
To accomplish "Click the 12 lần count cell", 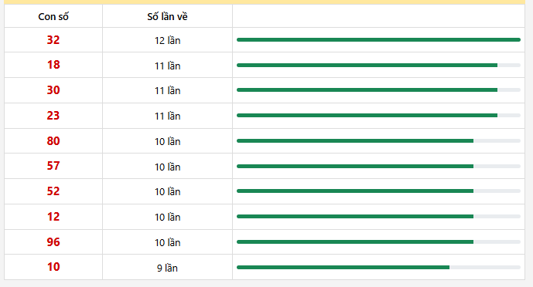I will 167,40.
